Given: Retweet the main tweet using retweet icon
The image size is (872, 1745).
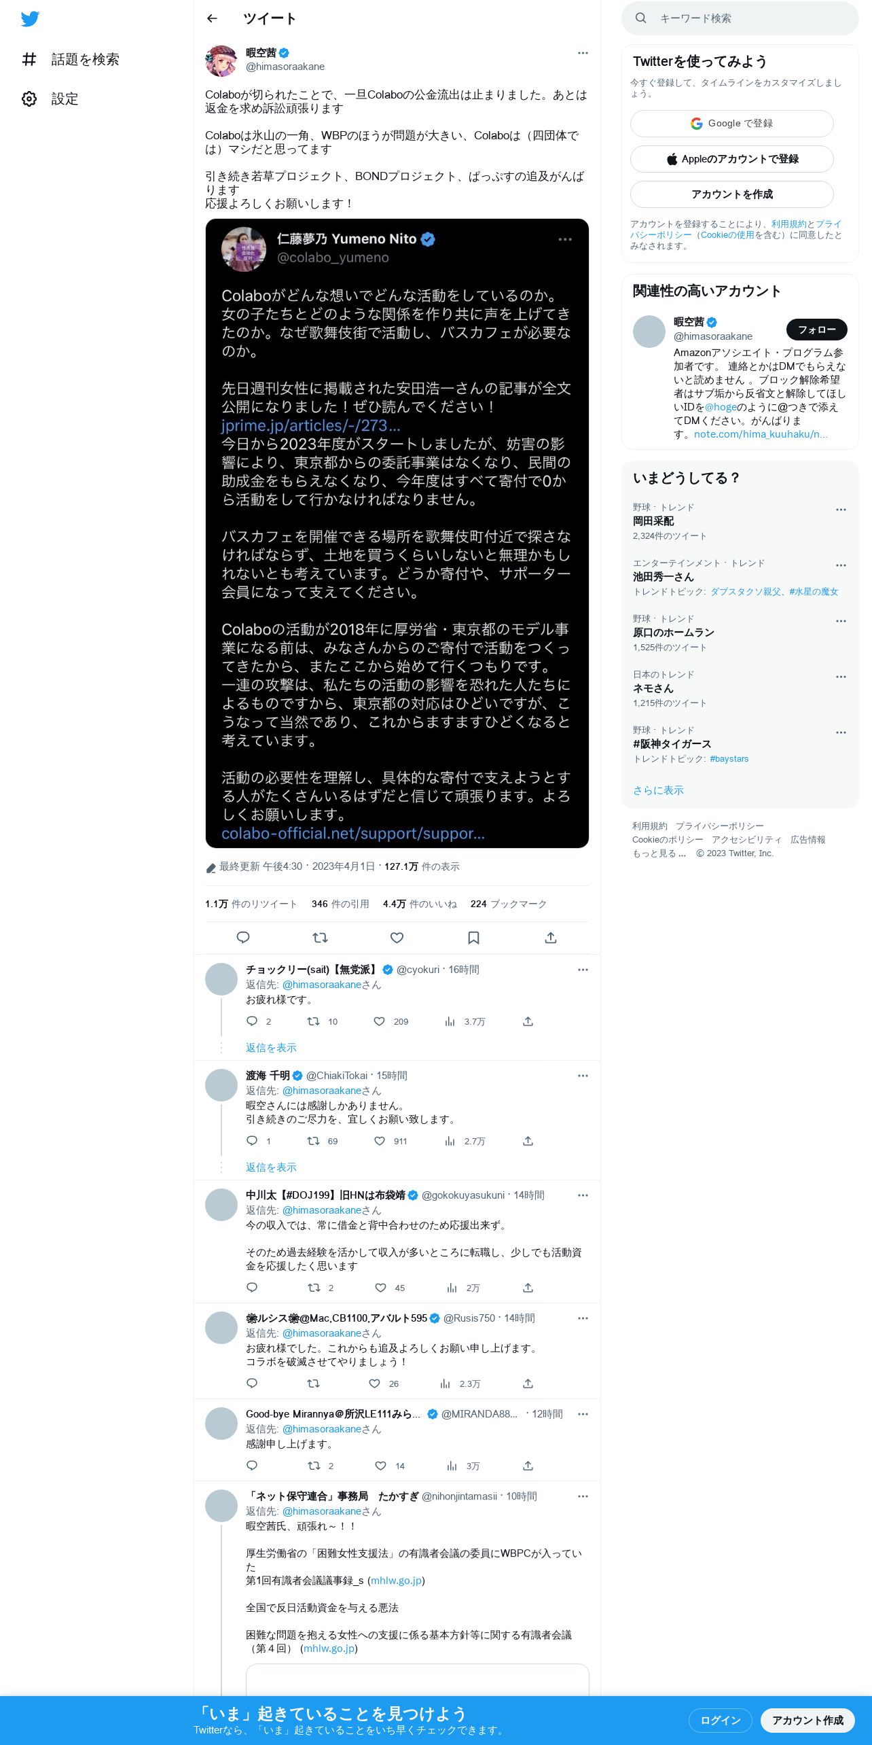Looking at the screenshot, I should click(x=320, y=938).
